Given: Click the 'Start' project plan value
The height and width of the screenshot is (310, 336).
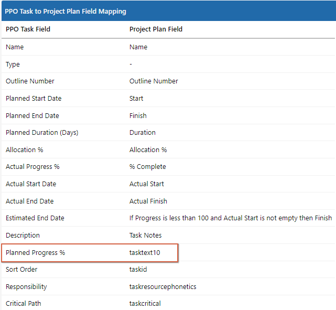Looking at the screenshot, I should tap(136, 99).
